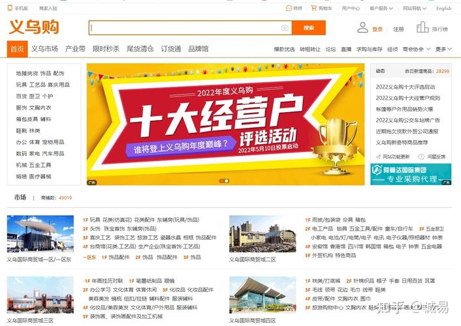
Task: Open the 专业采购代理 teal ad banner
Action: pyautogui.click(x=411, y=174)
